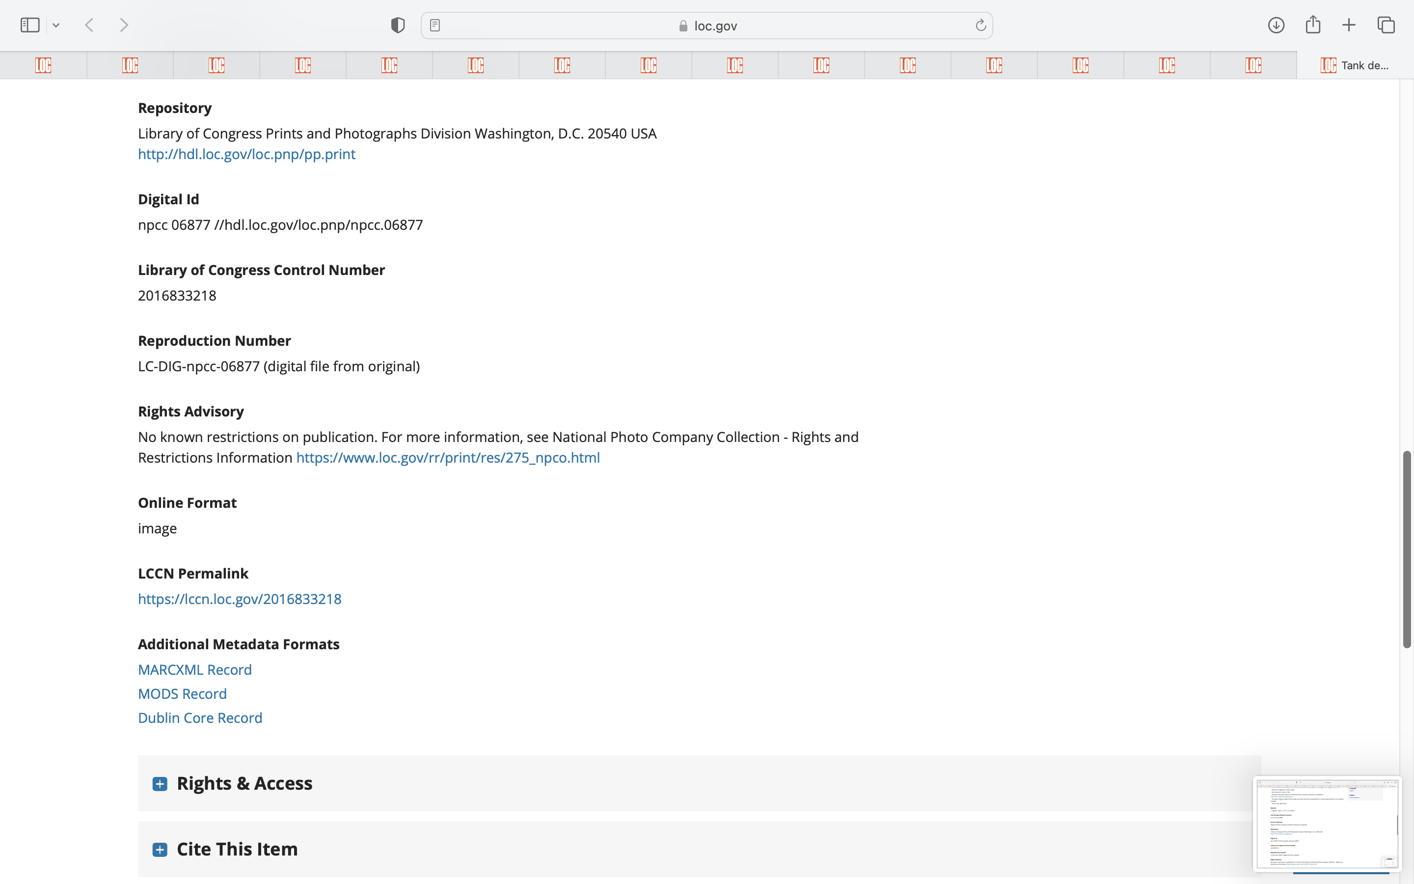Open the privacy report shield icon
The width and height of the screenshot is (1414, 884).
click(397, 25)
